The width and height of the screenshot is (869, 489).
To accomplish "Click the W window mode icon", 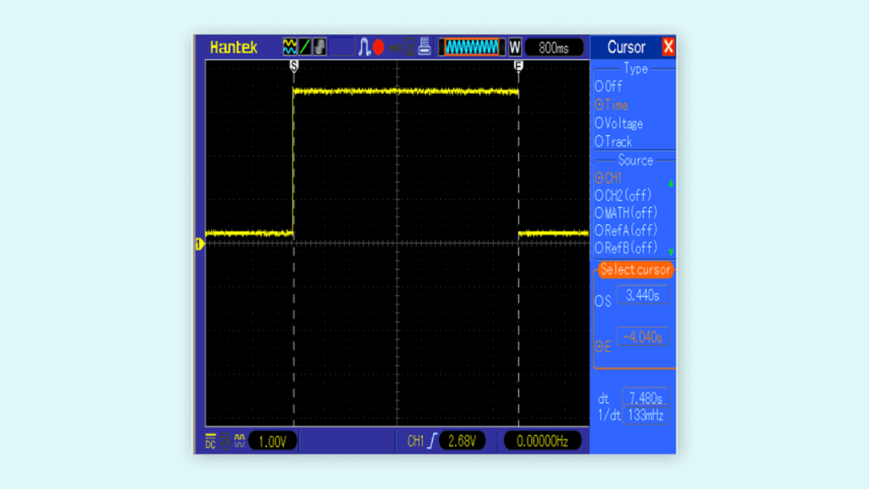I will pos(515,47).
